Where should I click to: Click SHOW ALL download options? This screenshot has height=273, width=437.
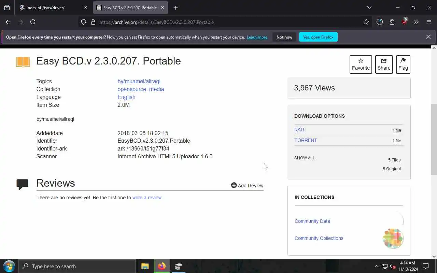point(305,158)
